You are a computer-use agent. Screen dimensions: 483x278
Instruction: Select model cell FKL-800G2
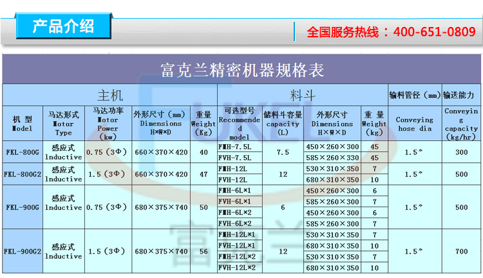(x=23, y=174)
